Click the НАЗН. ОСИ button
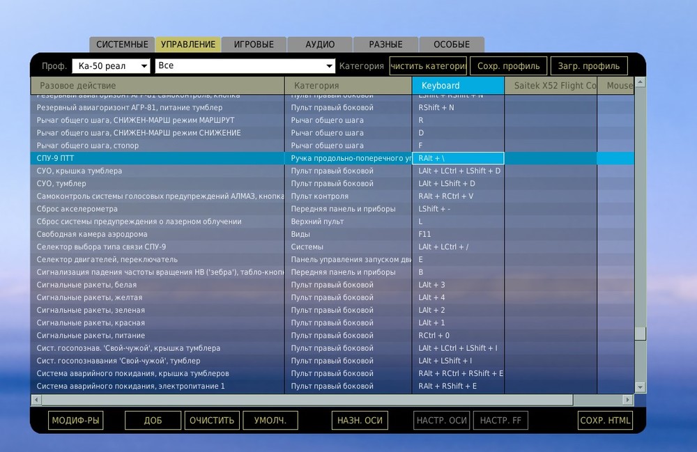Image resolution: width=697 pixels, height=452 pixels. 360,420
